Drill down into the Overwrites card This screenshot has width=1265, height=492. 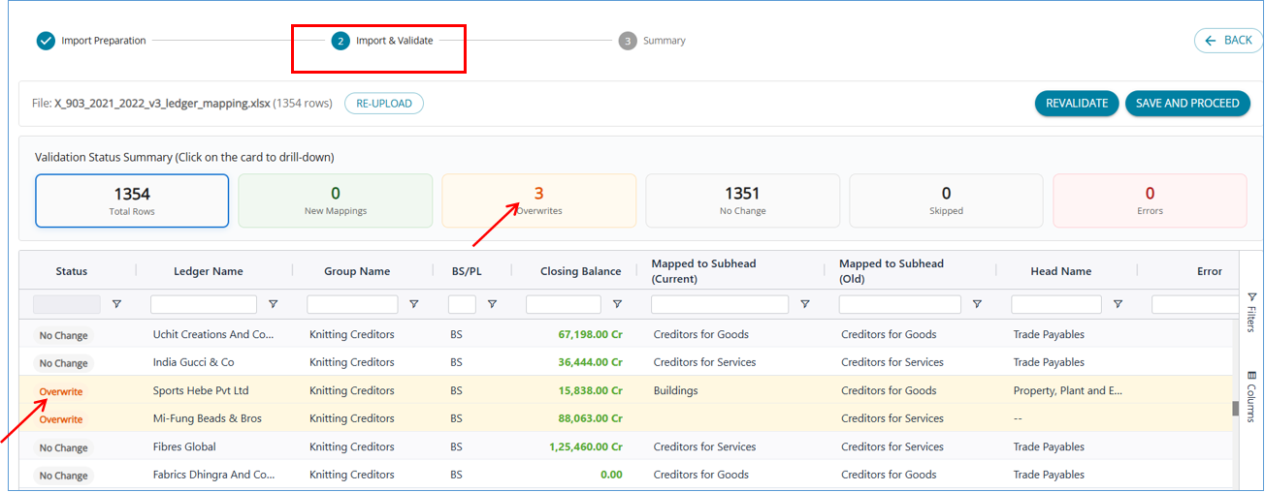click(538, 200)
